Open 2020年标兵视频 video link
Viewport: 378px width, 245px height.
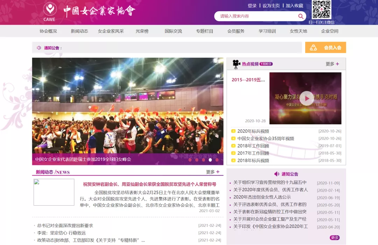pyautogui.click(x=253, y=131)
